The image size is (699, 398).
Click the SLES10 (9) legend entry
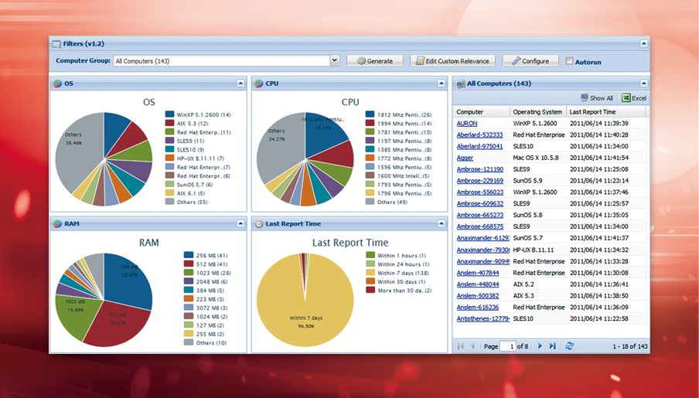click(185, 150)
